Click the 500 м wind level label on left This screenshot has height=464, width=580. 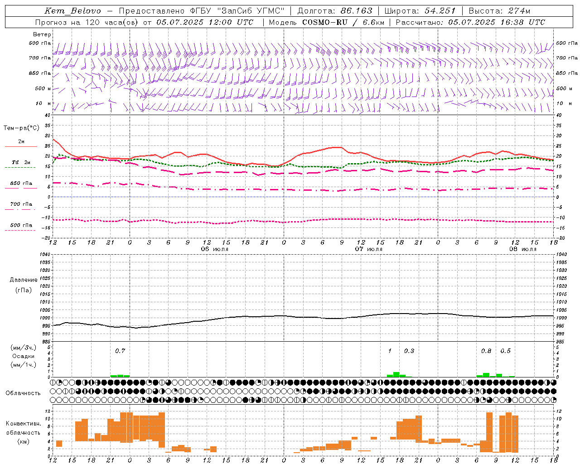[x=43, y=88]
